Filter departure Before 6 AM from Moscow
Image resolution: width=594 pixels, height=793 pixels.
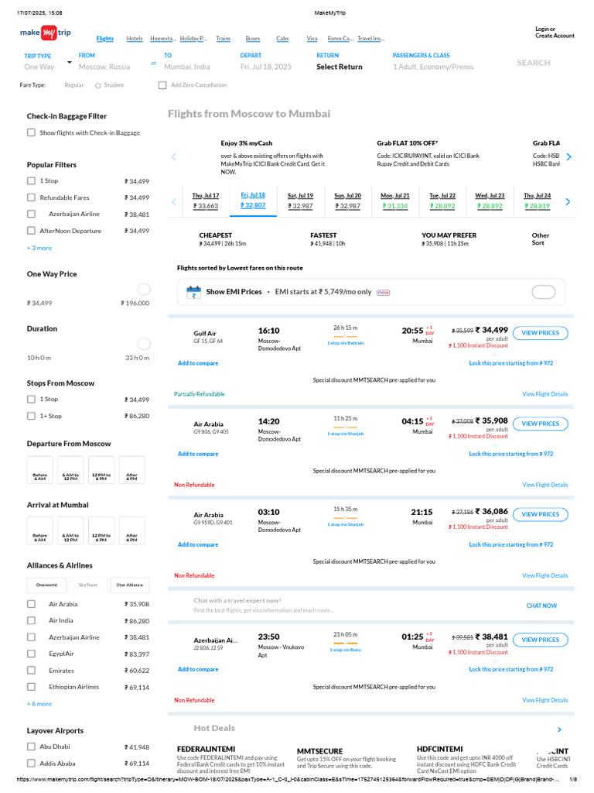click(x=40, y=470)
